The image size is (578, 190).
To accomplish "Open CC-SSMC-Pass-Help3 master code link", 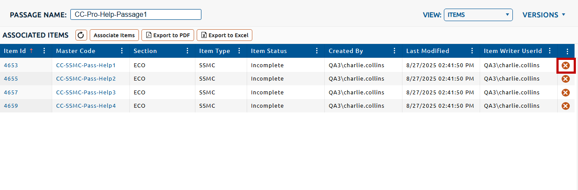I will (x=86, y=93).
